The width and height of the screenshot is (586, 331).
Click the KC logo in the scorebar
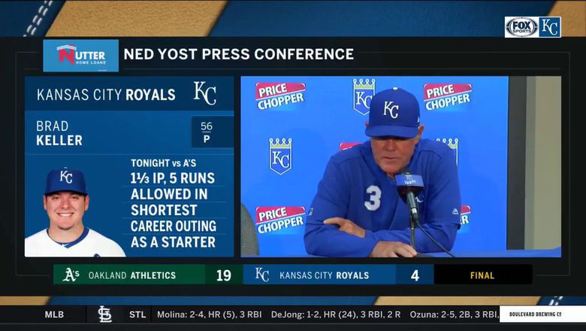click(262, 275)
